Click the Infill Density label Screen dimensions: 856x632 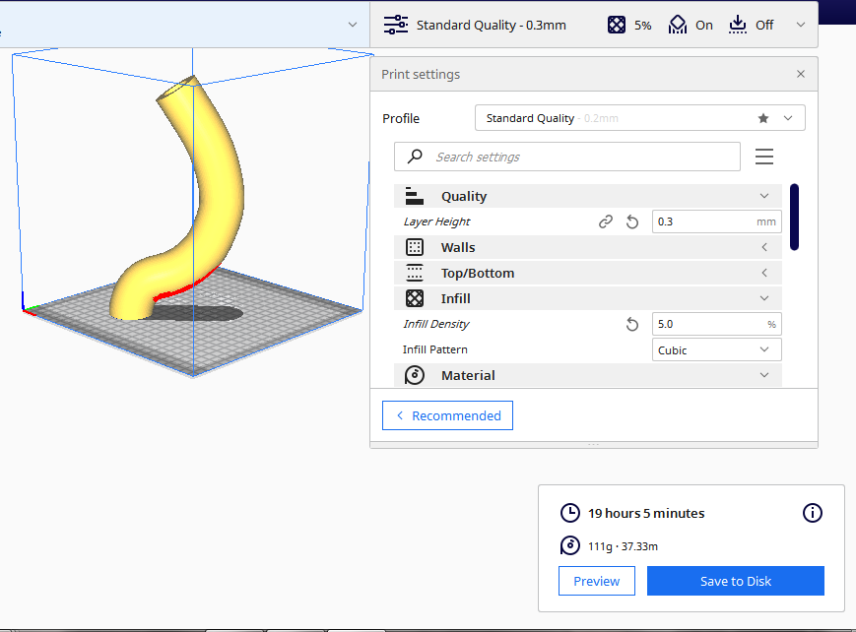pos(436,324)
